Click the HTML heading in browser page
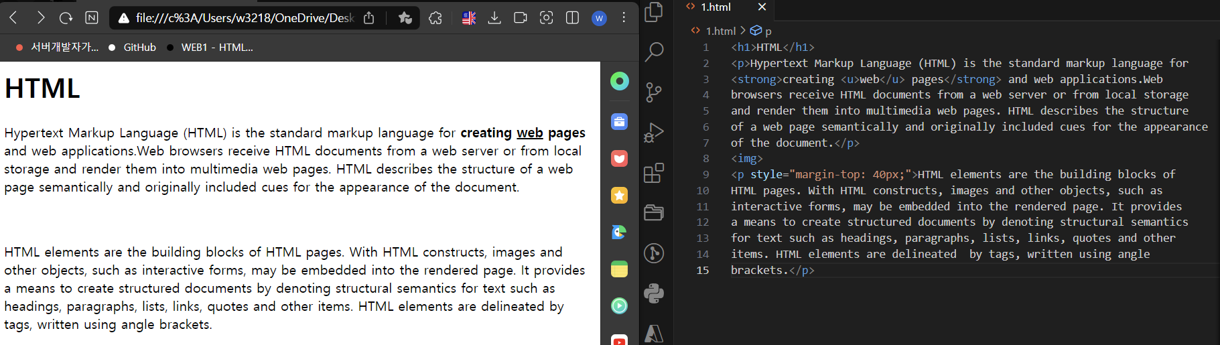The height and width of the screenshot is (345, 1220). (42, 88)
